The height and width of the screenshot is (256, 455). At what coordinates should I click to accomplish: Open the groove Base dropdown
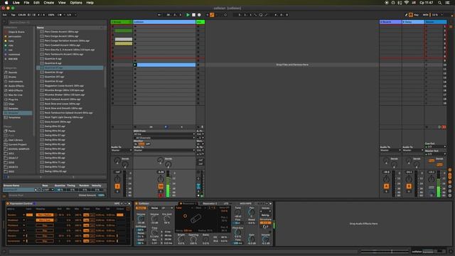[x=48, y=190]
